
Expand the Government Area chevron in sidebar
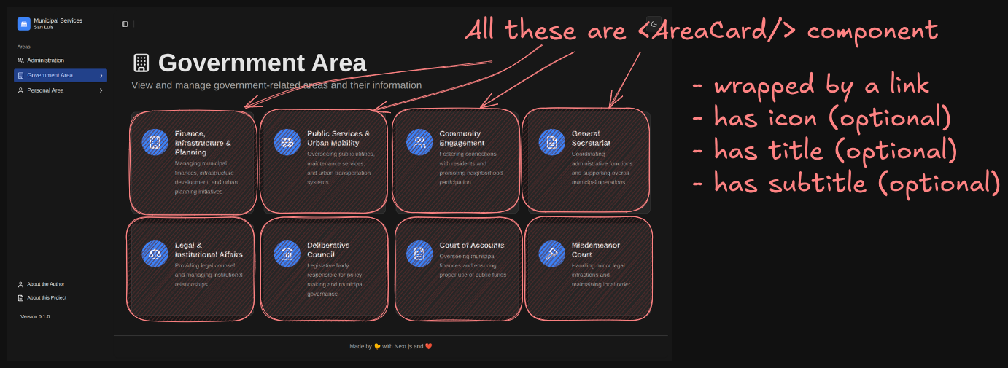(x=101, y=76)
